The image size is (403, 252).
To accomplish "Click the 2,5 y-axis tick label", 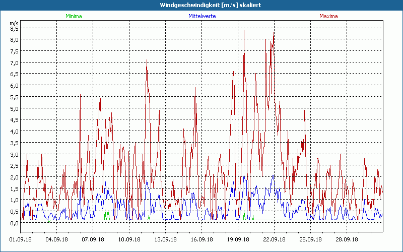I will (15, 166).
